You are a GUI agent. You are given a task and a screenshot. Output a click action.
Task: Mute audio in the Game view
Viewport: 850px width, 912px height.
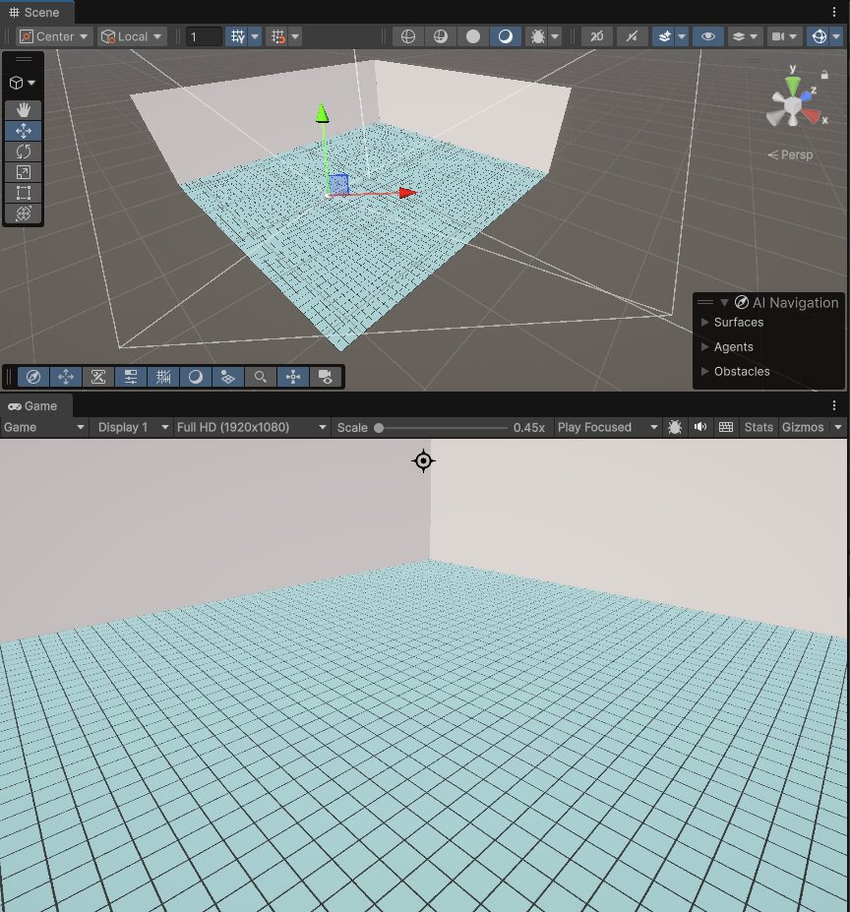point(700,427)
